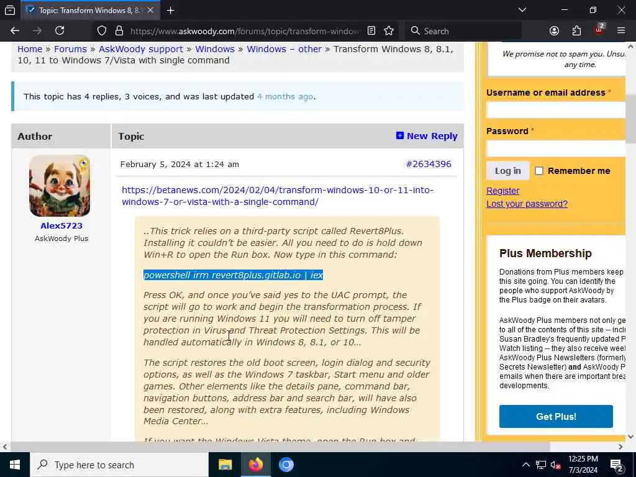Show hidden system tray icons
636x477 pixels.
[x=525, y=465]
